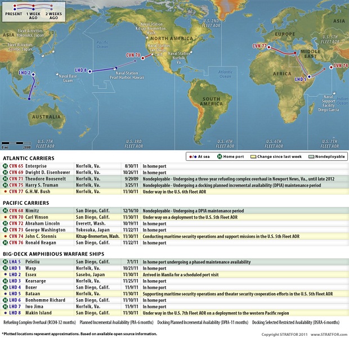349x338 pixels.
Task: Select the LHD 5 present-position marker on the map
Action: pos(309,76)
